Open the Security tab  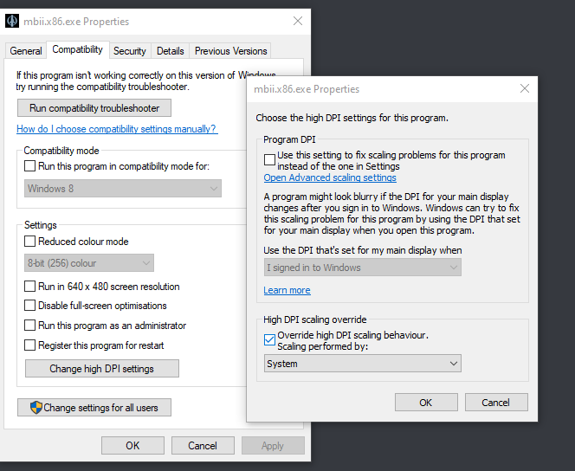[x=130, y=51]
